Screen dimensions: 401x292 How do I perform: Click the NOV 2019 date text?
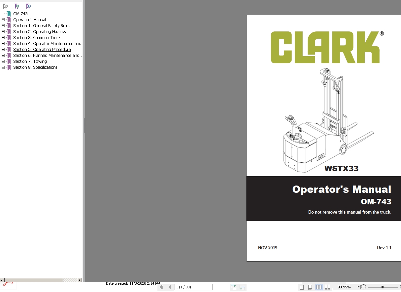[268, 248]
